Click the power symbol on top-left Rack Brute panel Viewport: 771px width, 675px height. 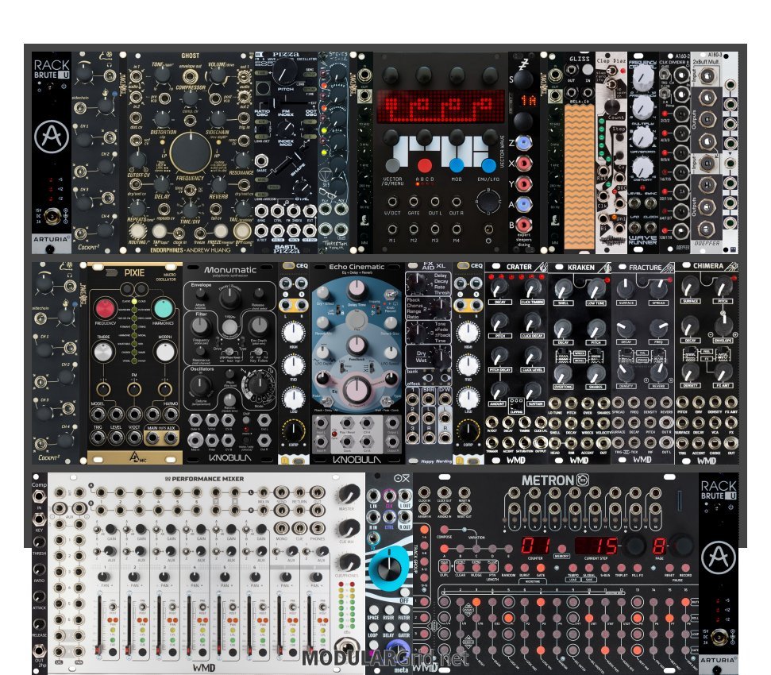click(64, 86)
